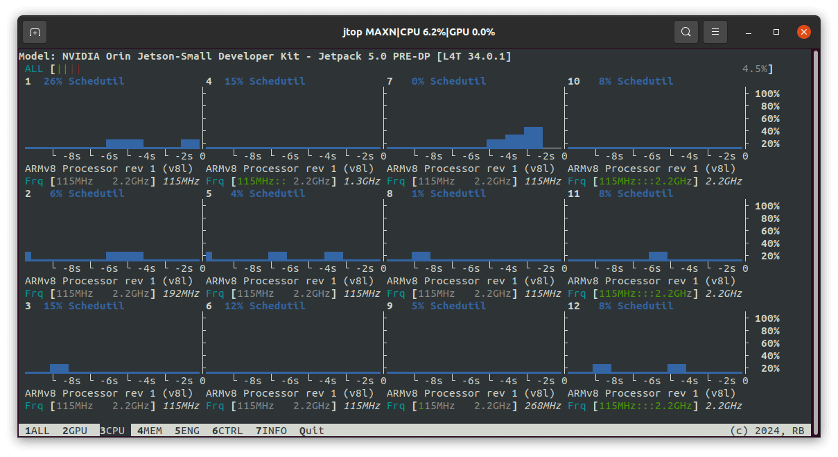Open the terminal hamburger menu
This screenshot has height=457, width=838.
(x=715, y=32)
